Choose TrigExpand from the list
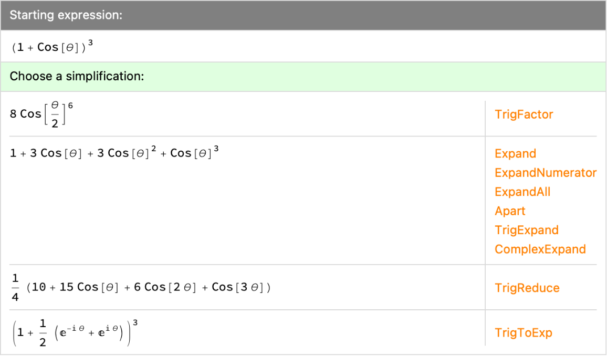The width and height of the screenshot is (607, 356). pyautogui.click(x=527, y=230)
